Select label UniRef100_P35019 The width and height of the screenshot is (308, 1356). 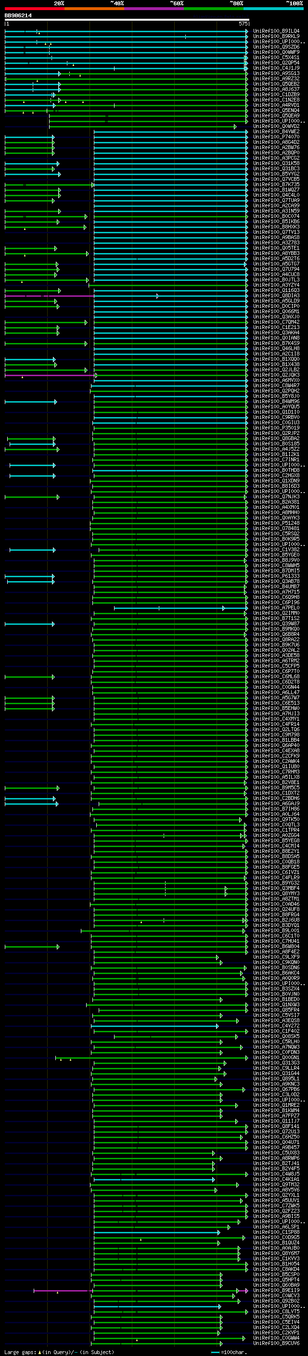(276, 428)
